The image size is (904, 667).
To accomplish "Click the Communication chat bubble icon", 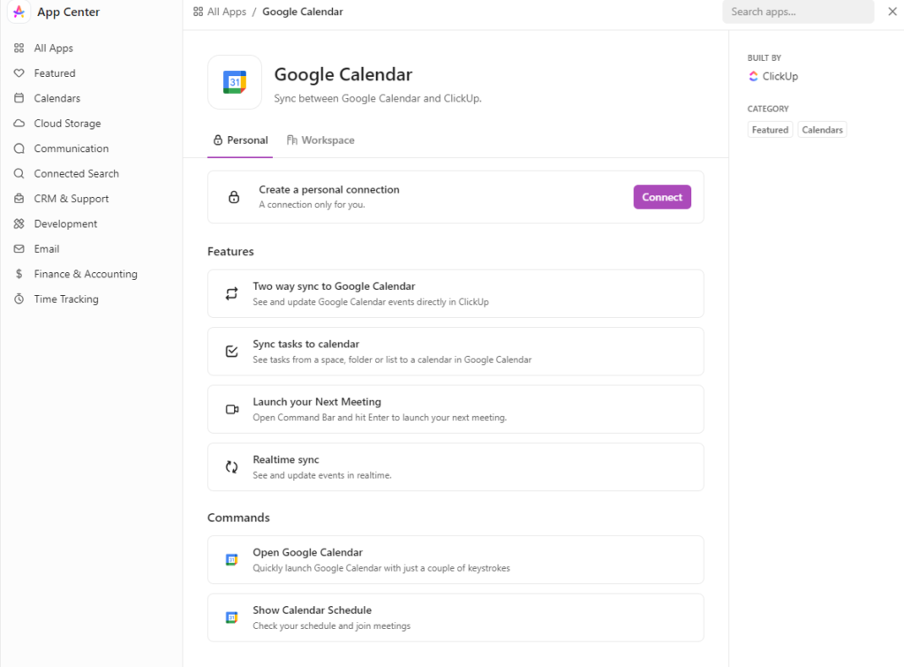I will [19, 148].
